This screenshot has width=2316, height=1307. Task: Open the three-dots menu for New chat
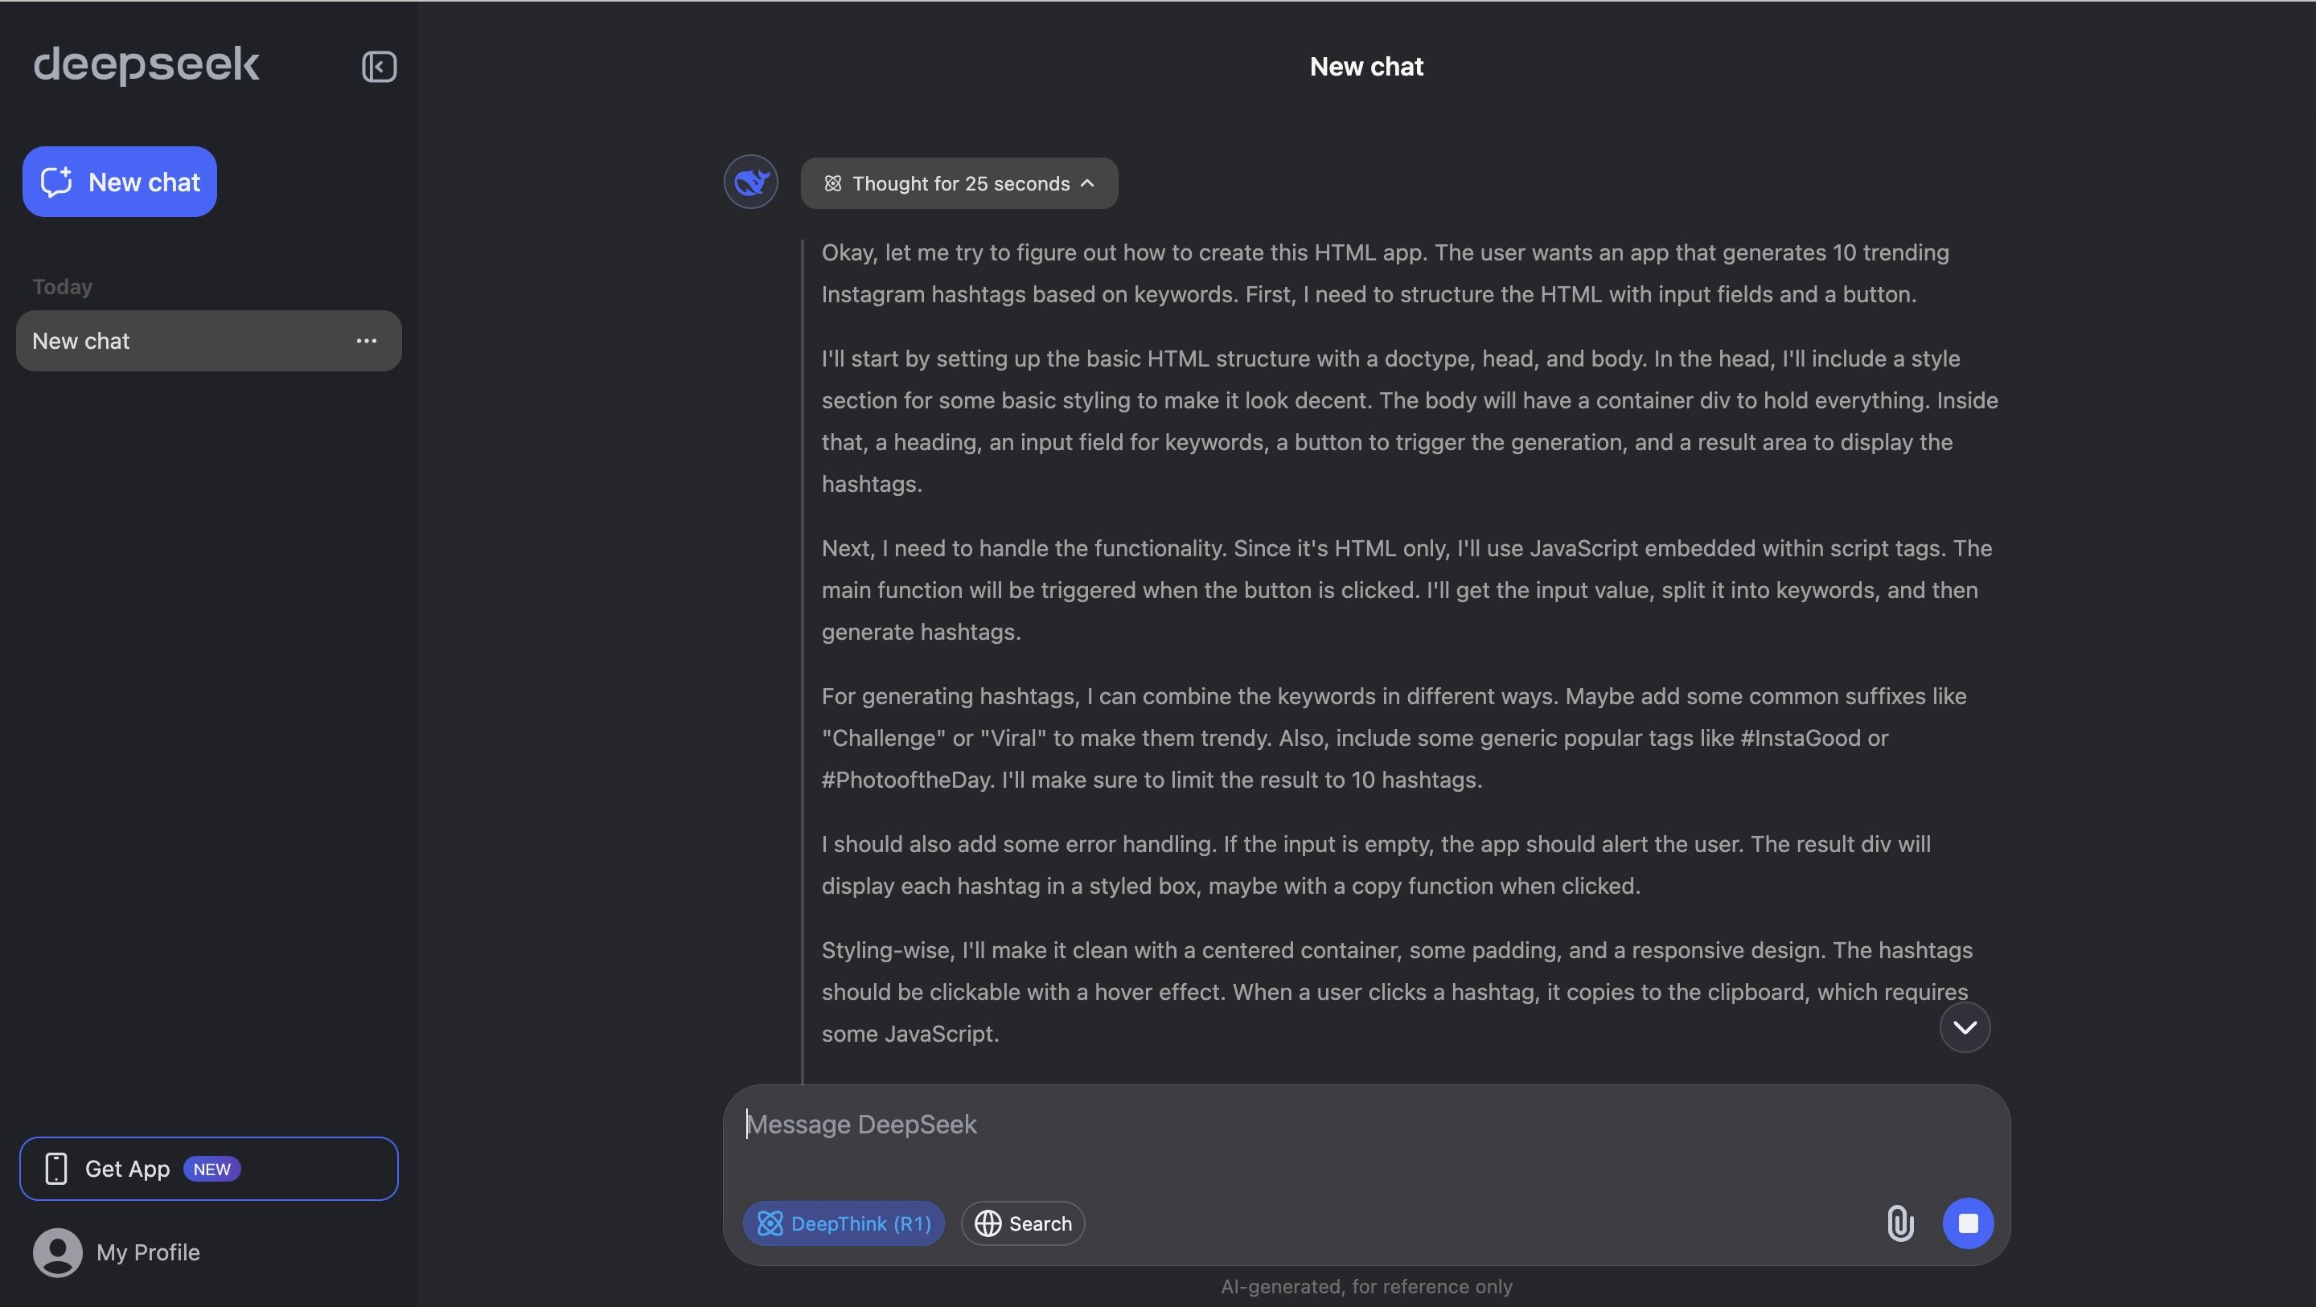click(x=366, y=341)
